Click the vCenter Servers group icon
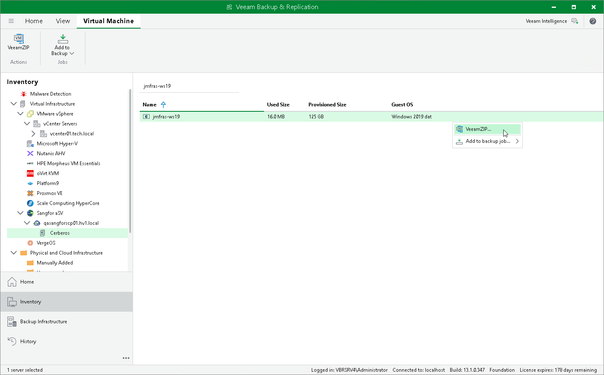 (x=37, y=124)
